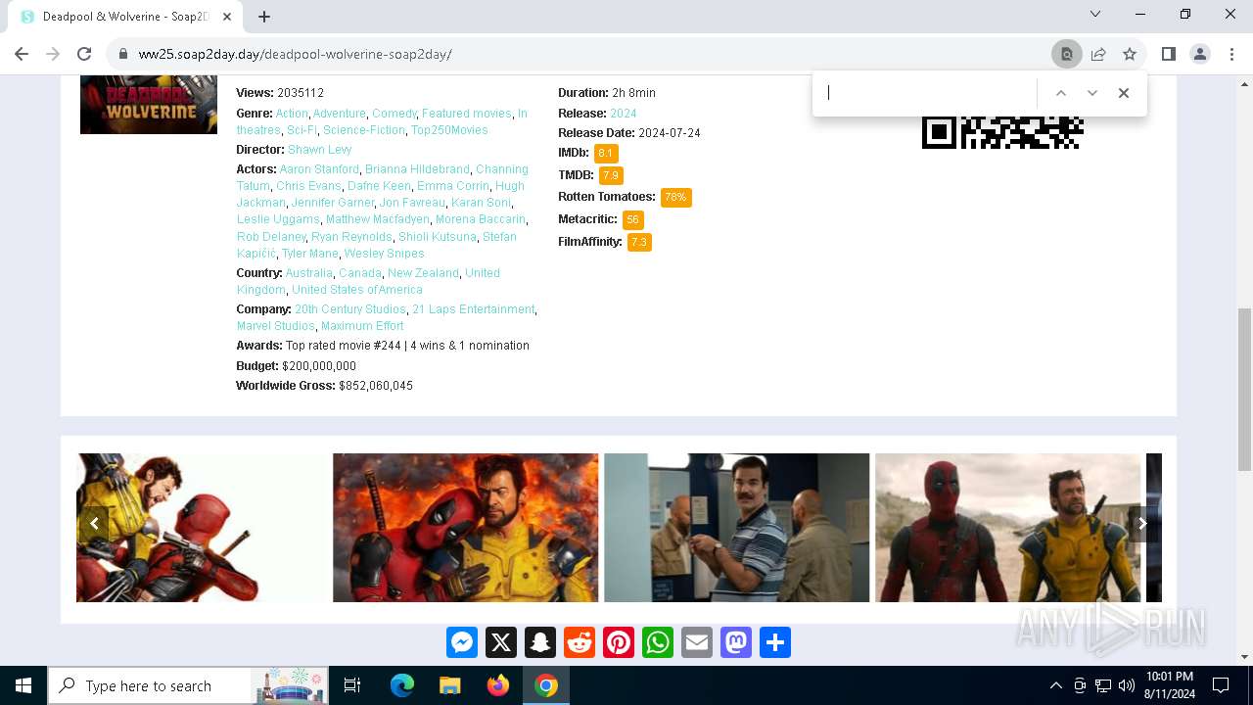Share on Pinterest icon

(x=619, y=642)
